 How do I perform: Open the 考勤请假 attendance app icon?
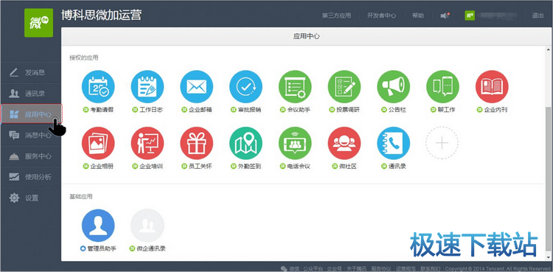[x=98, y=87]
